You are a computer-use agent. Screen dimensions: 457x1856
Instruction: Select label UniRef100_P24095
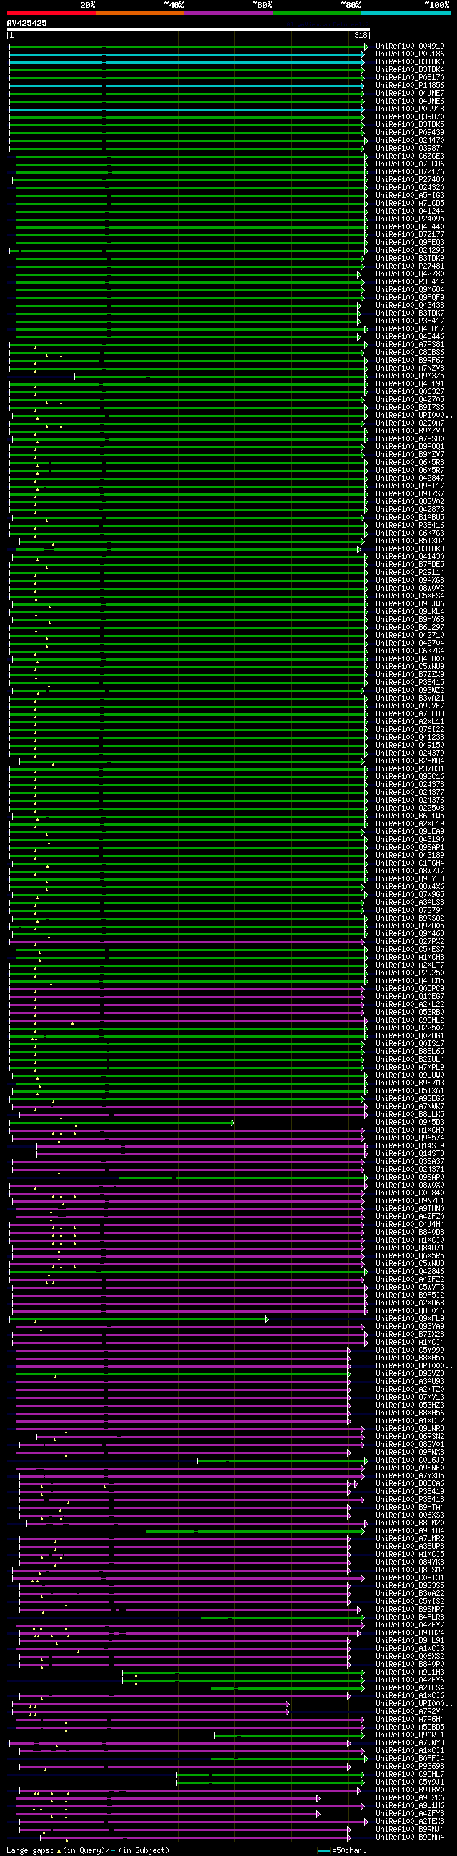pos(409,219)
